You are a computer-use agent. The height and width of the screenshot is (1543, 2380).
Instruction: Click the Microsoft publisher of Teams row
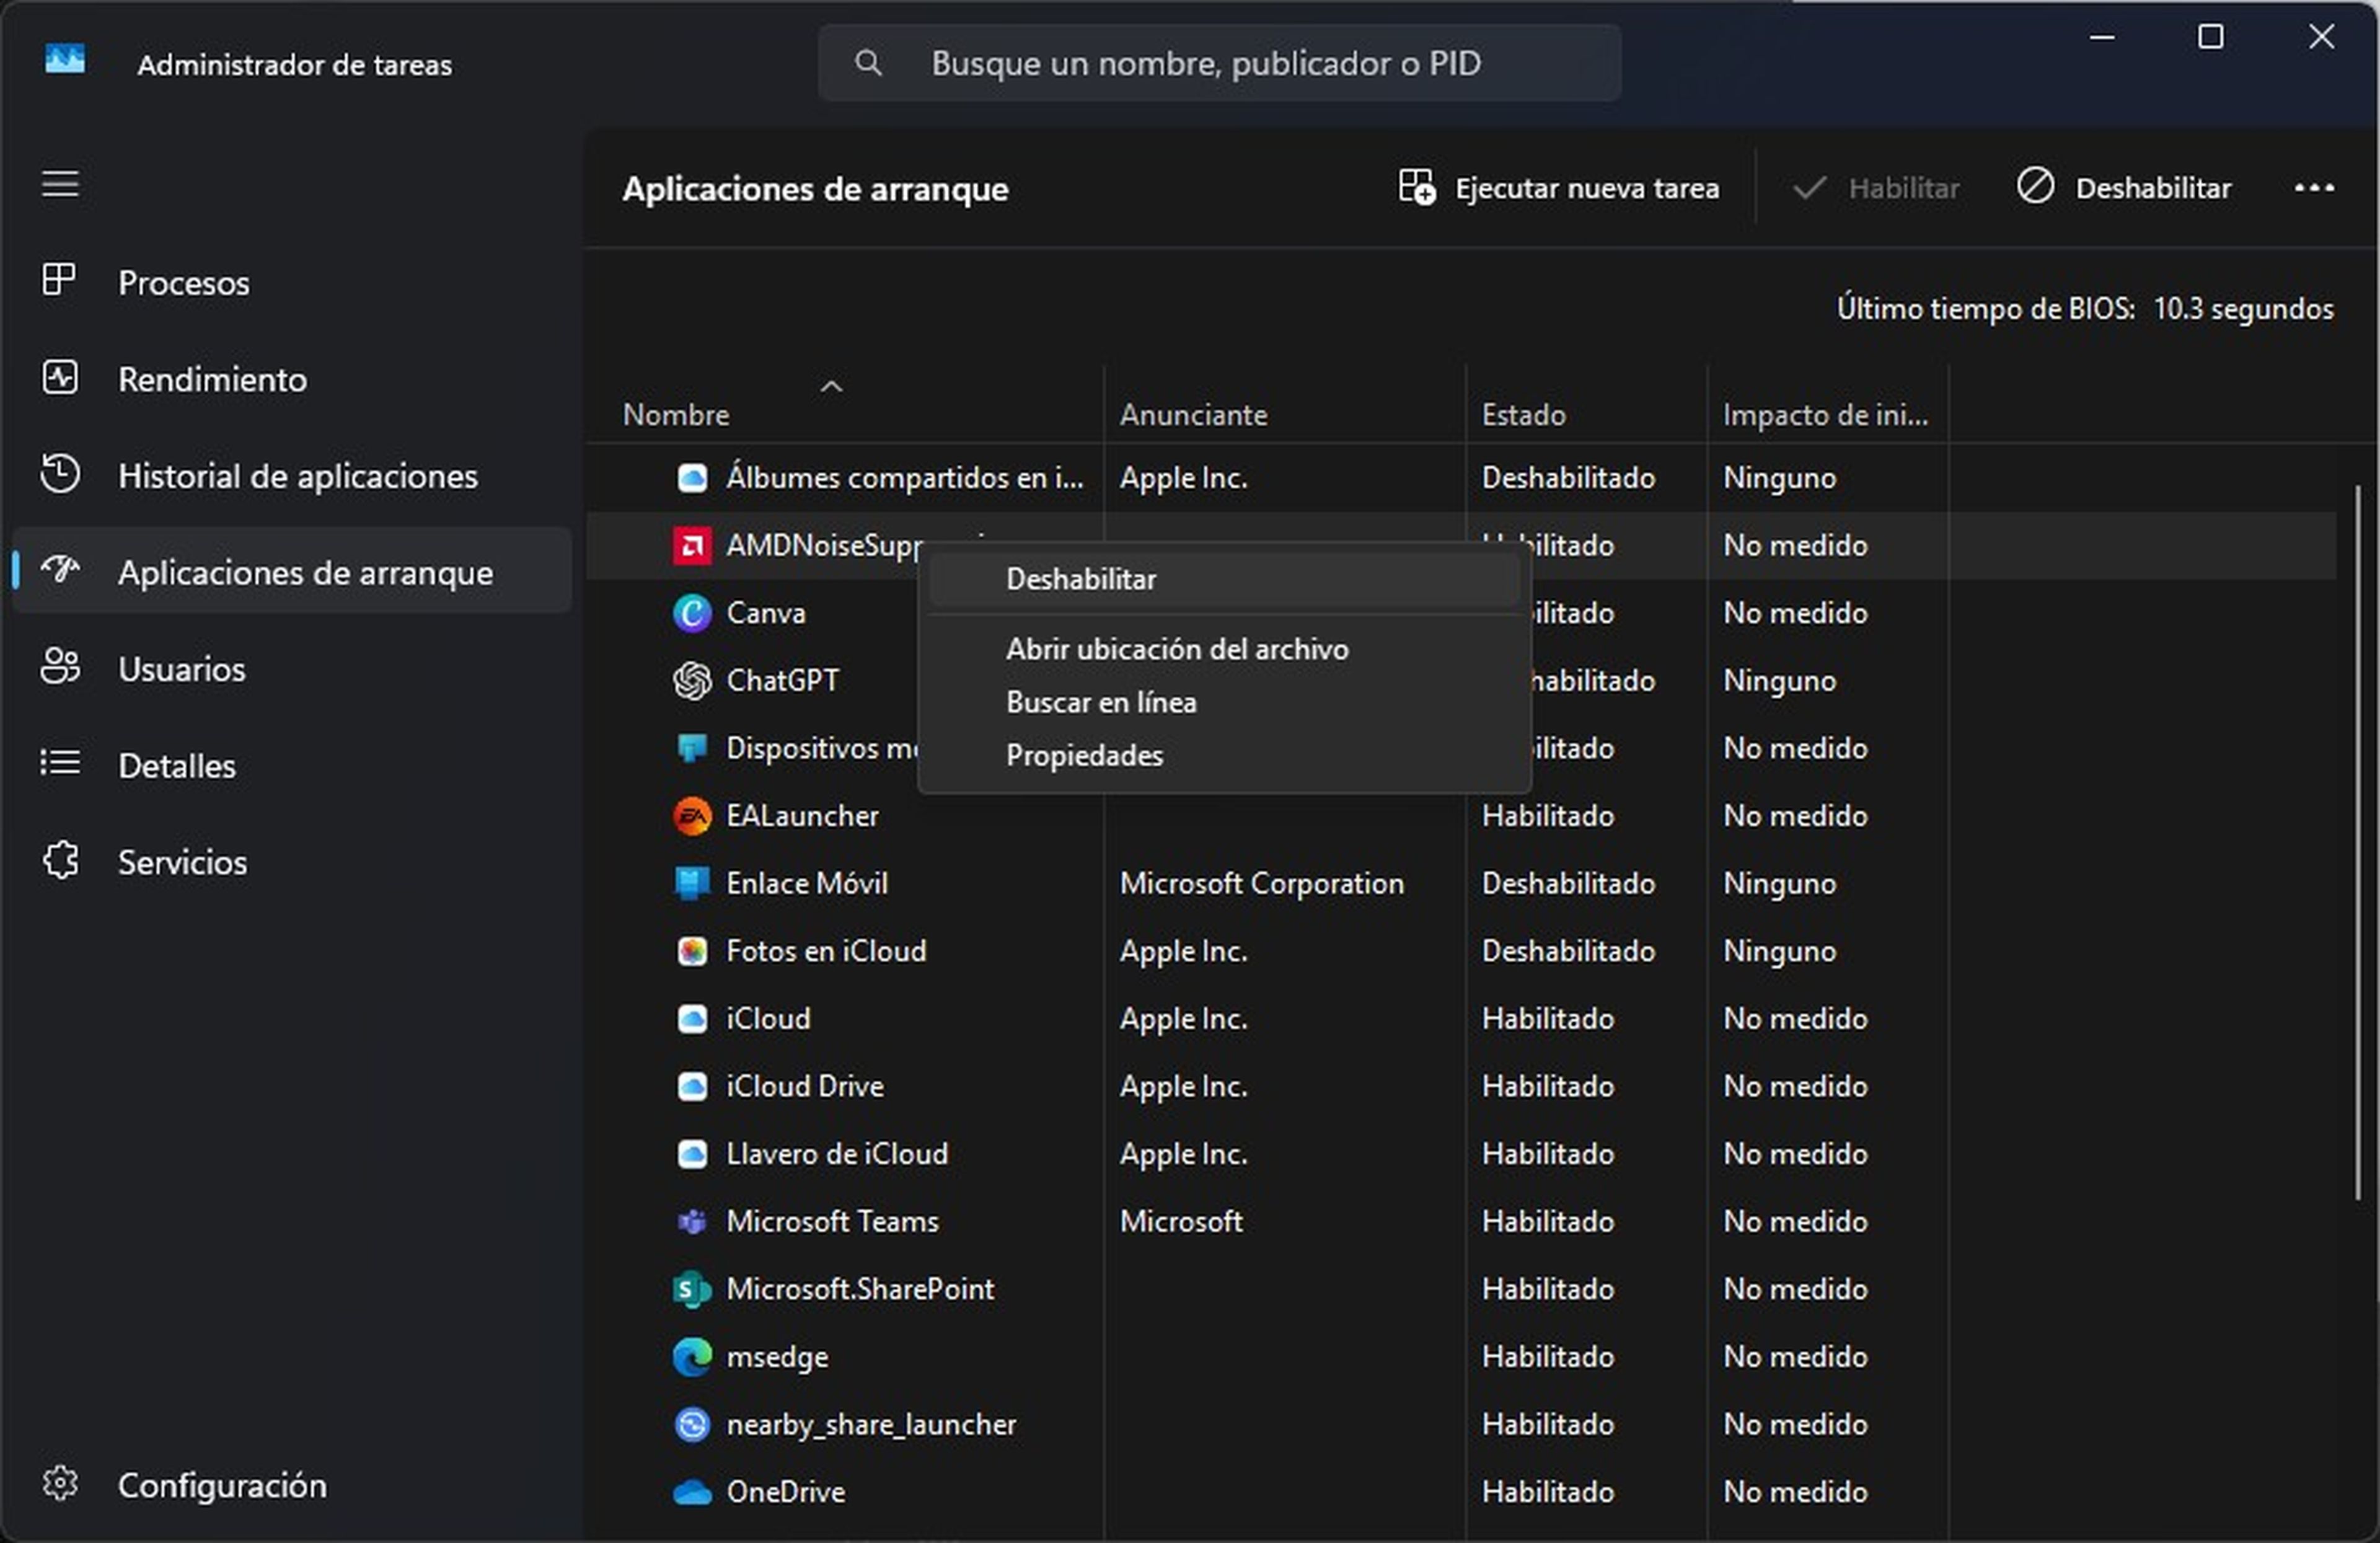(1180, 1221)
